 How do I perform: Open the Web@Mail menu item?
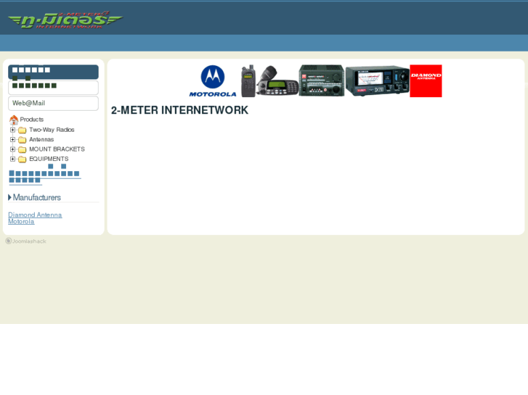(53, 103)
